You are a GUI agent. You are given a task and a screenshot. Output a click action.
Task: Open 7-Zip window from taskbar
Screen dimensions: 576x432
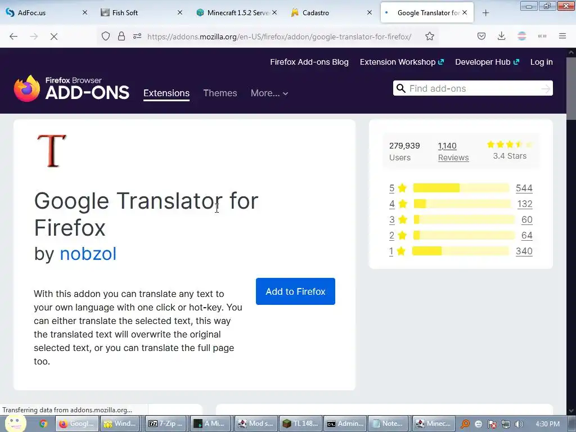(x=166, y=424)
